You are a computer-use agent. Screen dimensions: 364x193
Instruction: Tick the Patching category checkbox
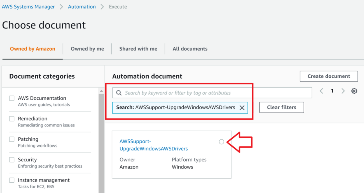(x=12, y=139)
